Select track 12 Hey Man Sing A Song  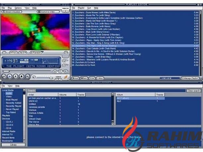[135, 43]
